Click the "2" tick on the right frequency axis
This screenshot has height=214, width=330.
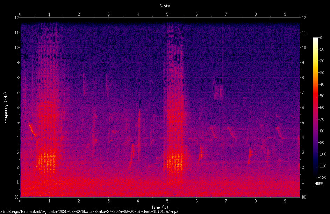303,167
